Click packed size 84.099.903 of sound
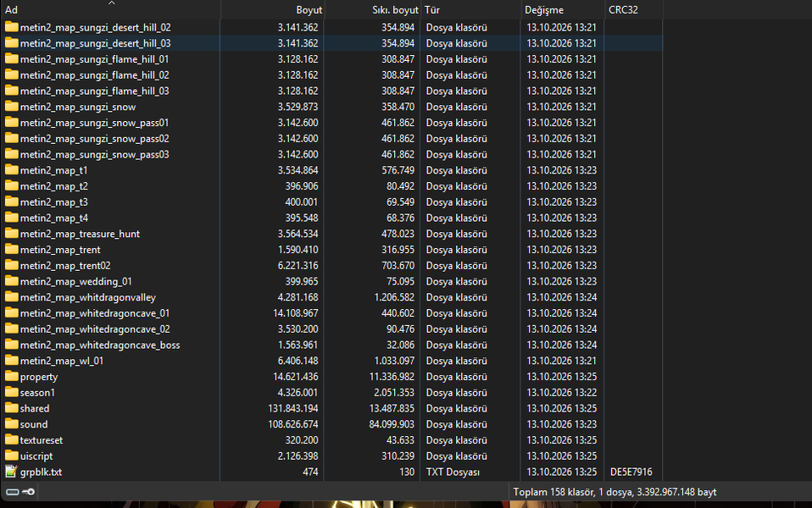The image size is (812, 508). point(392,424)
